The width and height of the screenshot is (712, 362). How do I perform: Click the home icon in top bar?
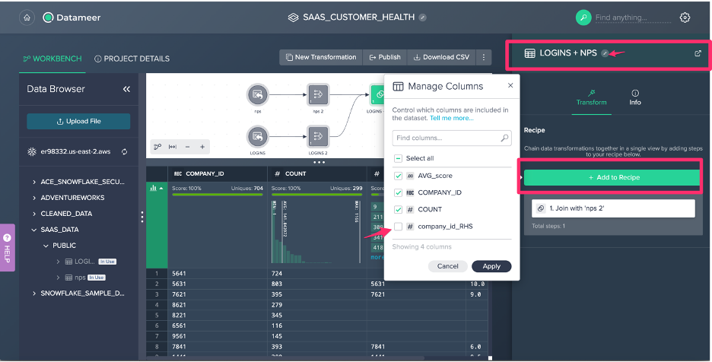click(x=27, y=17)
